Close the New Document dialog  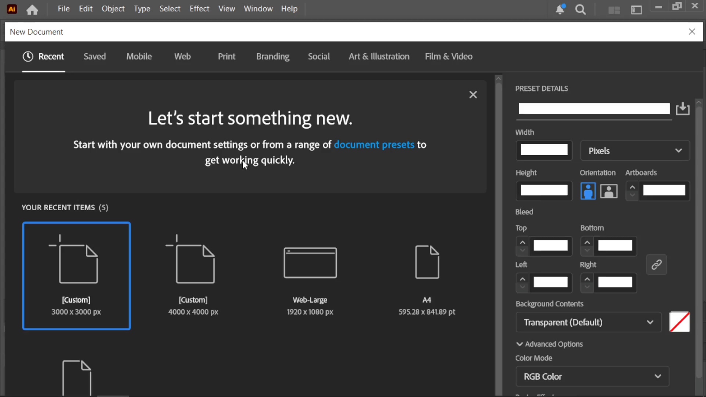(692, 32)
